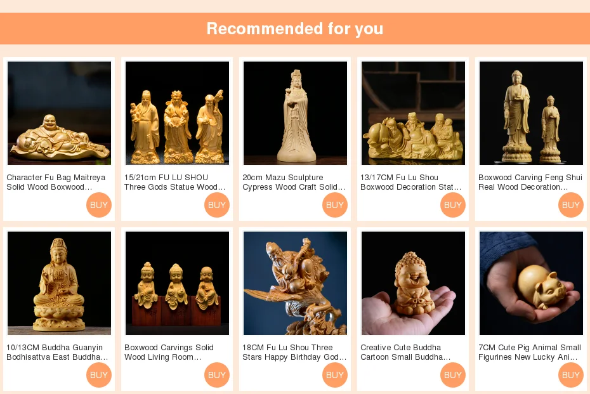The image size is (590, 394).
Task: Click BUY for 13/17CM Fu Lu Shou Boxwood
Action: point(453,205)
